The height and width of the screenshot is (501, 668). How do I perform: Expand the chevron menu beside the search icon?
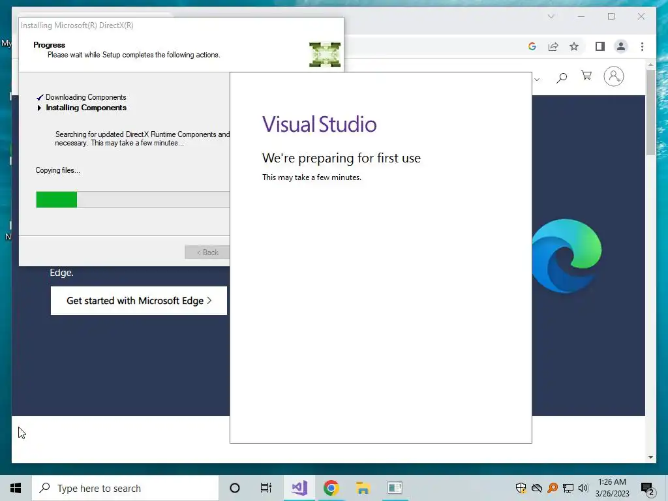click(537, 79)
